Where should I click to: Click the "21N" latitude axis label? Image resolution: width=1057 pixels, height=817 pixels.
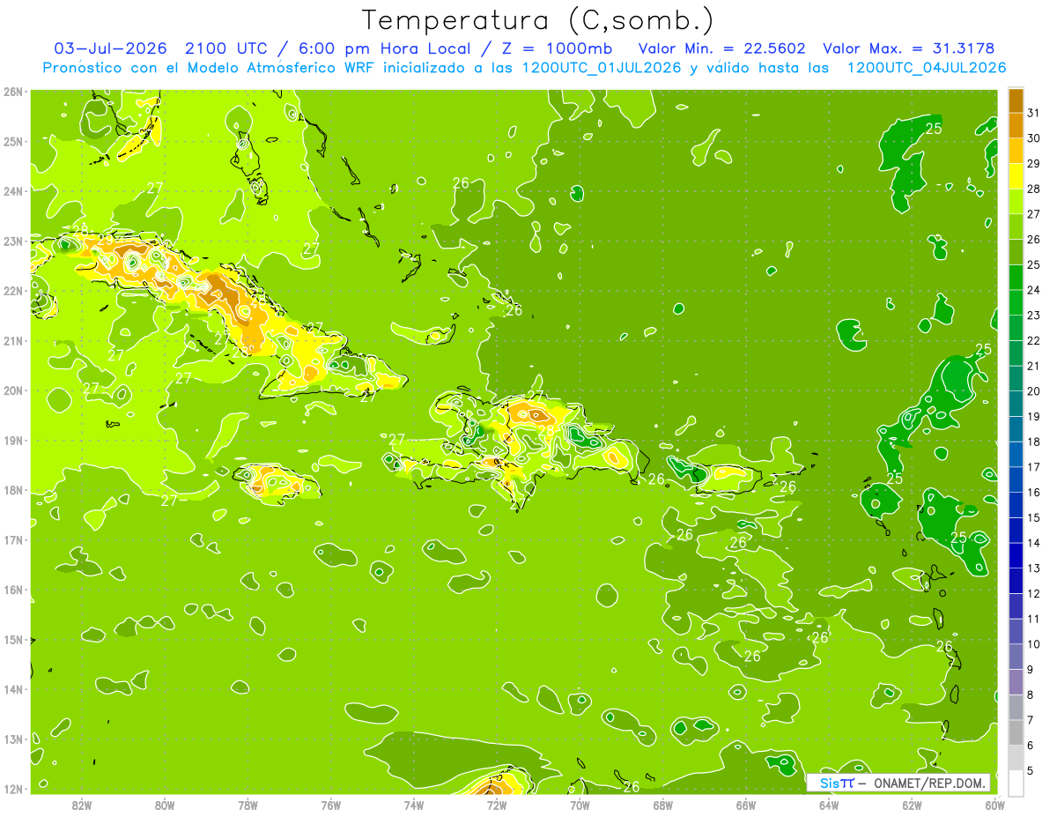tap(13, 340)
